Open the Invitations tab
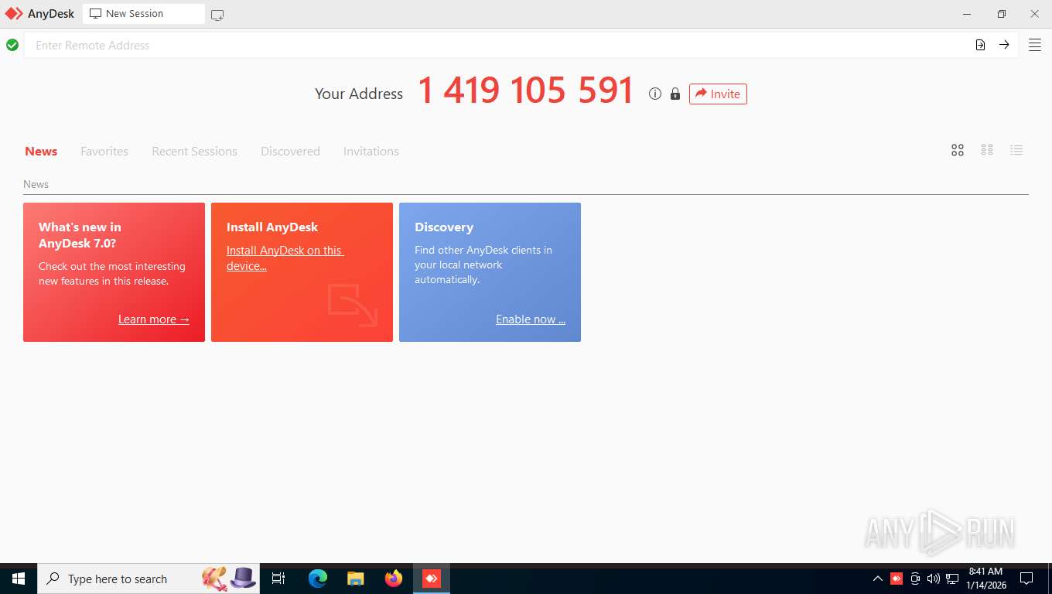The width and height of the screenshot is (1052, 594). 371,152
